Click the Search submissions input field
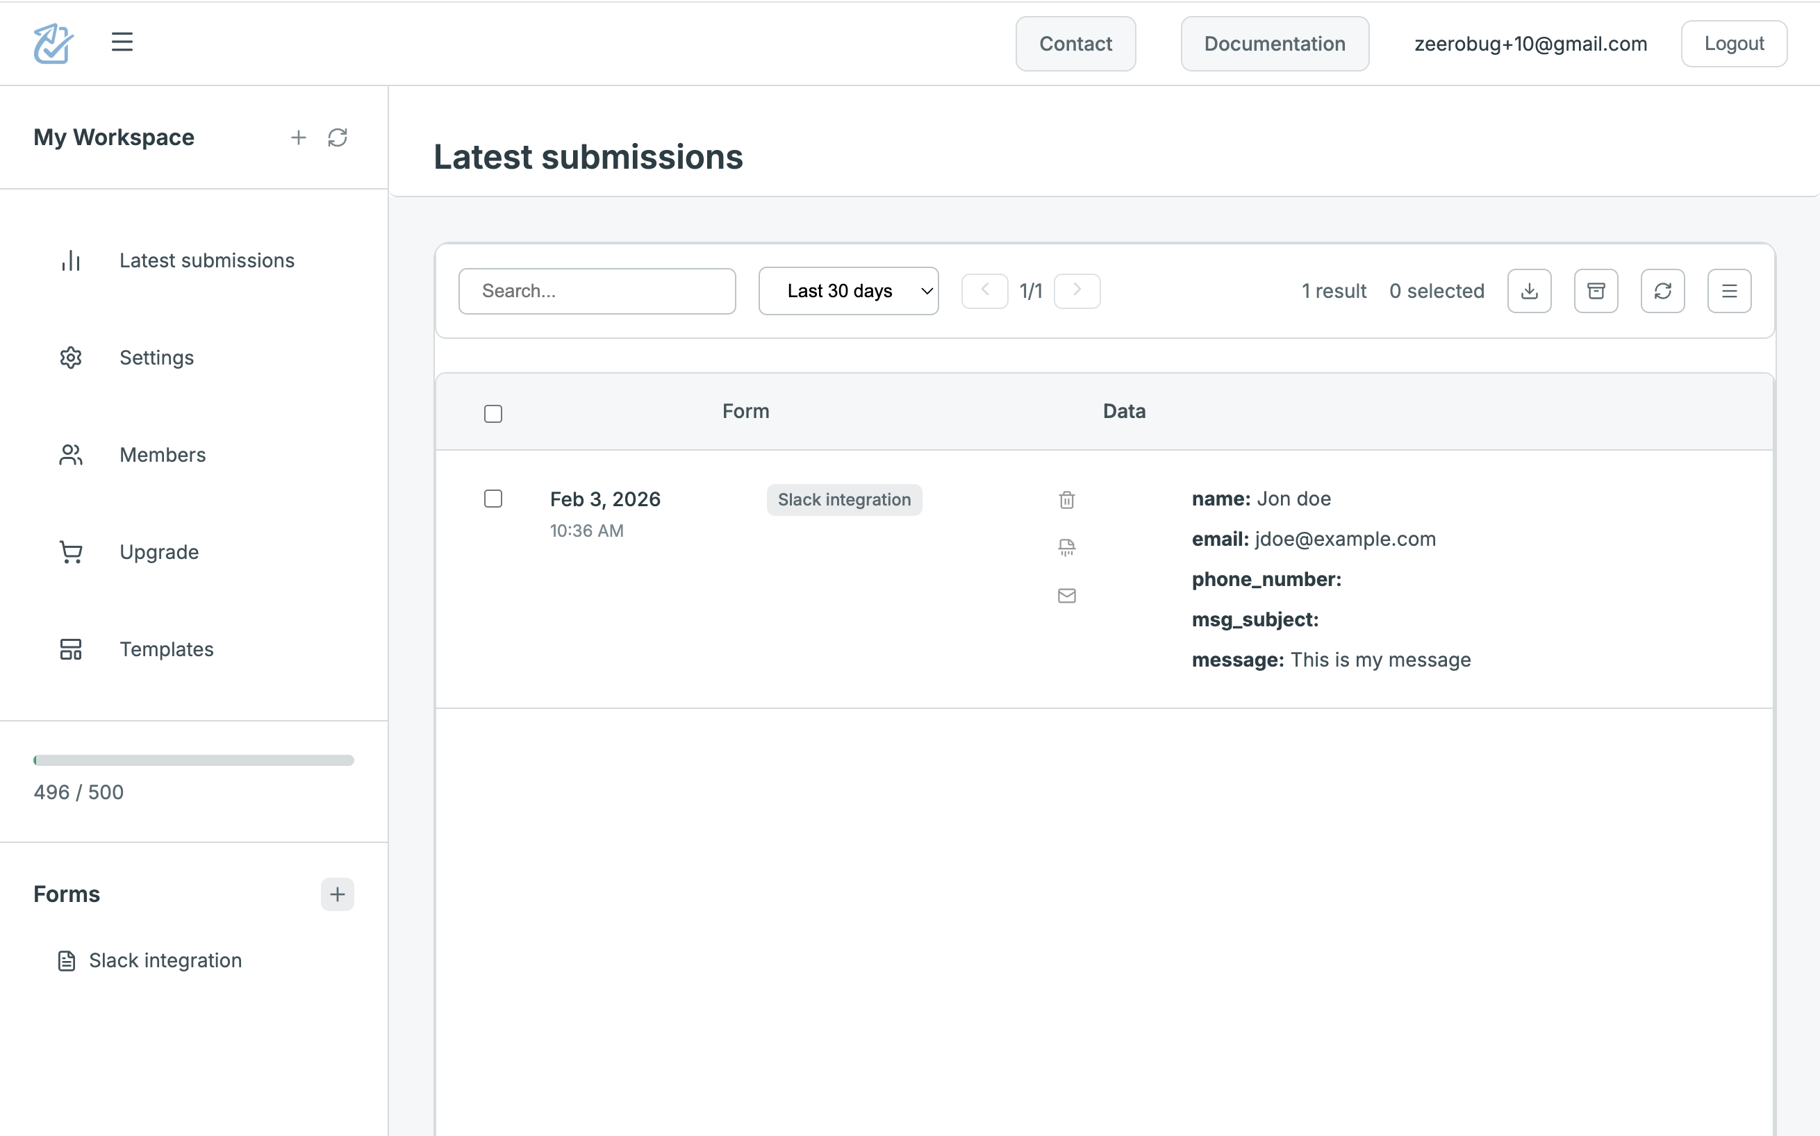Viewport: 1820px width, 1136px height. coord(597,291)
